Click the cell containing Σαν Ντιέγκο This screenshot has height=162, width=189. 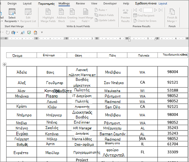[112, 82]
